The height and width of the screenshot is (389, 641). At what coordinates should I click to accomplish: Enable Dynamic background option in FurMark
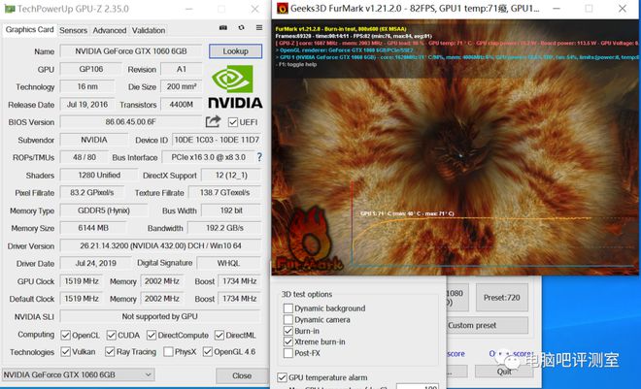tap(288, 308)
